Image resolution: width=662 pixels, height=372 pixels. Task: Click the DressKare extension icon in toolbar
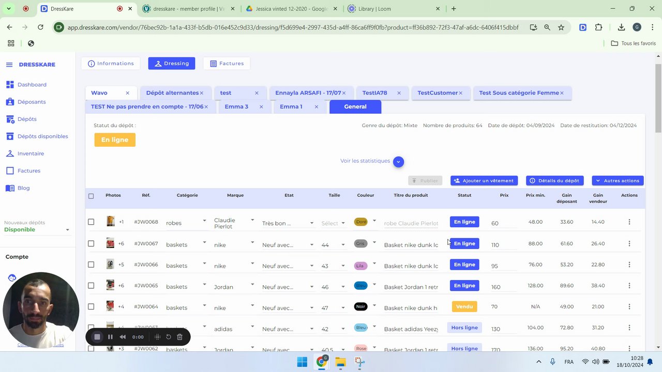tap(583, 27)
